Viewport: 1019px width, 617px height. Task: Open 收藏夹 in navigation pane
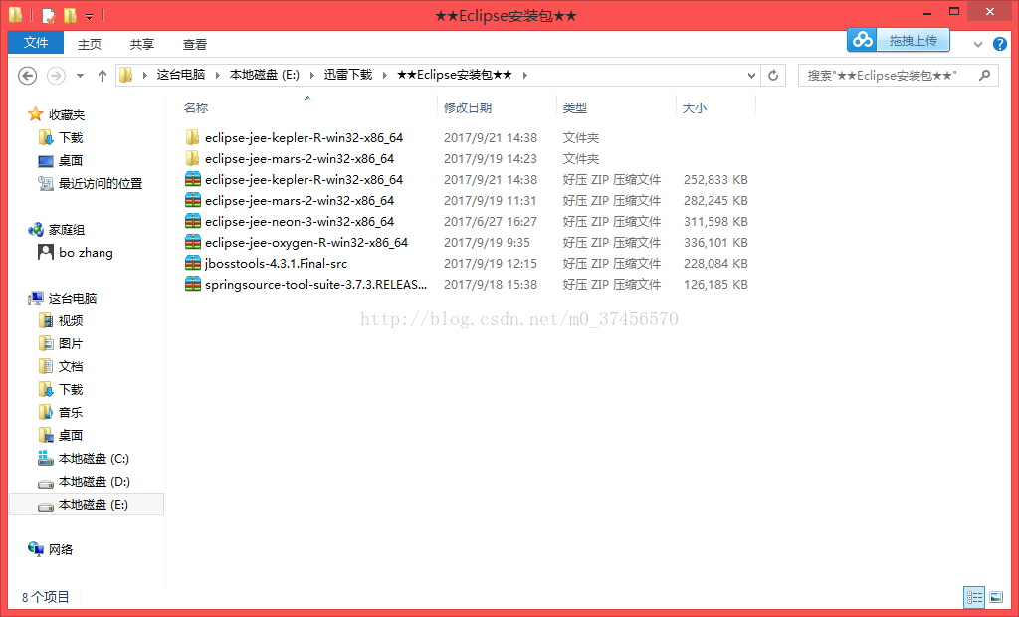point(67,115)
